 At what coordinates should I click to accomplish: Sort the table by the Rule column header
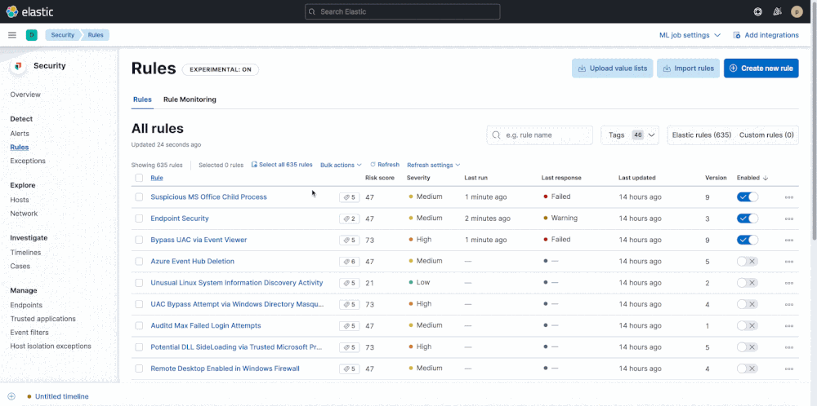click(x=156, y=178)
